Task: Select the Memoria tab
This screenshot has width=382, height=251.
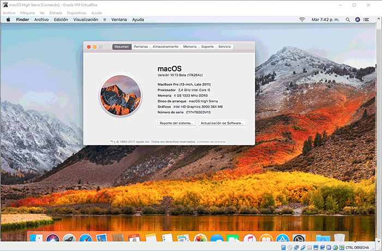Action: coord(190,46)
